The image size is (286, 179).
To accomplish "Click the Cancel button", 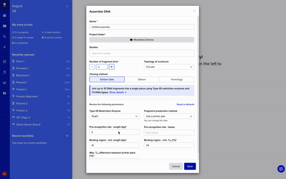I will pyautogui.click(x=176, y=166).
